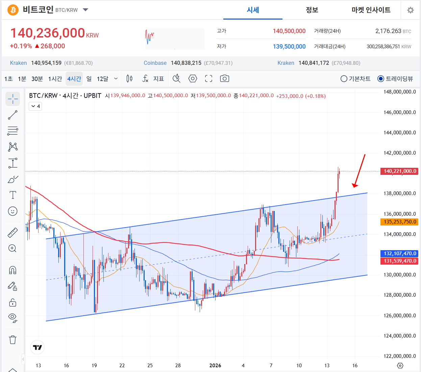Open the additional time intervals dropdown chevron
421x372 pixels.
(x=116, y=79)
